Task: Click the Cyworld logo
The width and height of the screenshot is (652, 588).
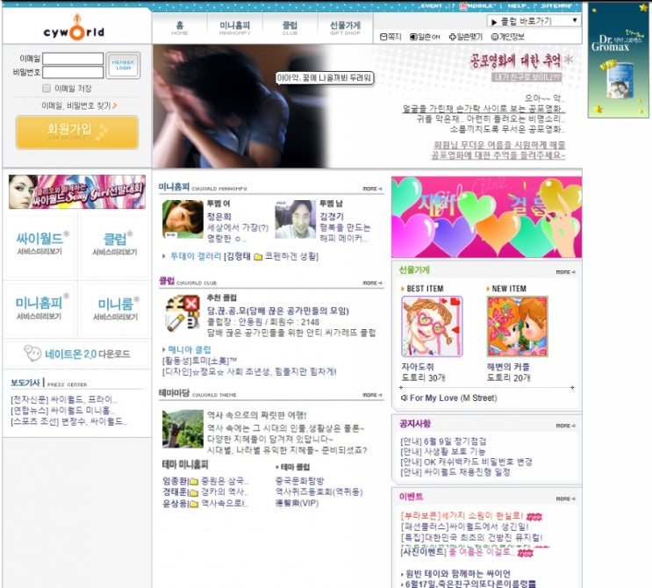Action: (74, 28)
